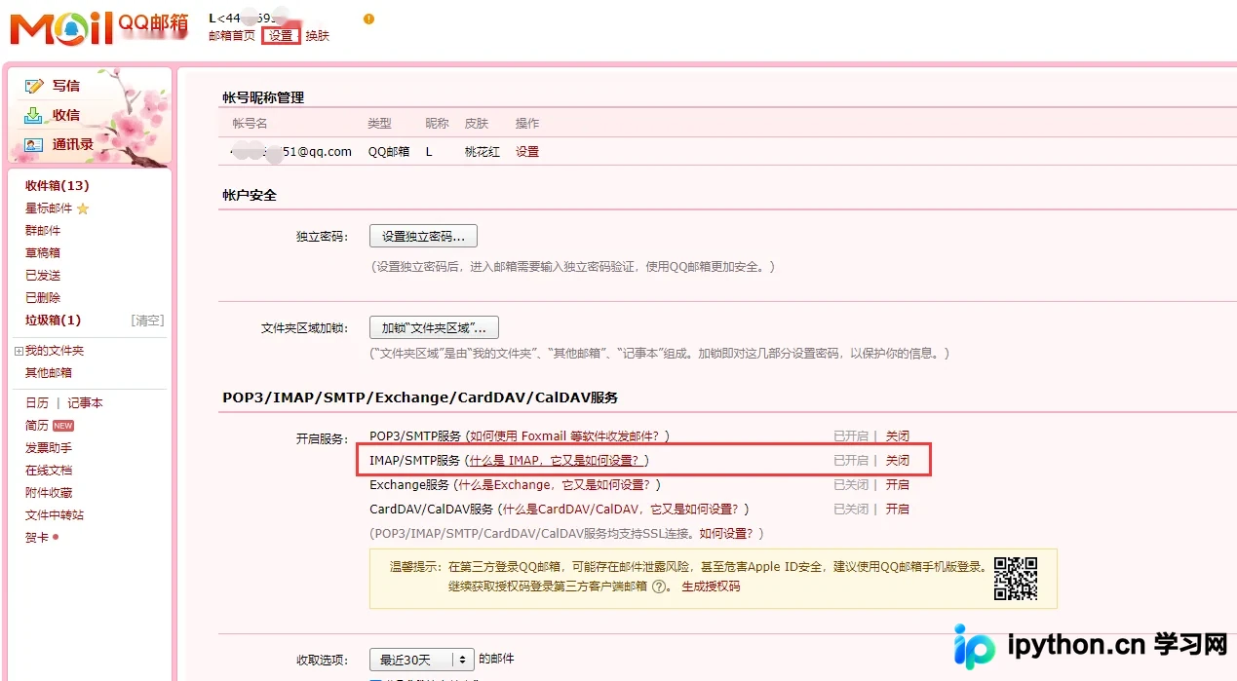1237x681 pixels.
Task: Open the 已删除 folder
Action: coord(43,298)
